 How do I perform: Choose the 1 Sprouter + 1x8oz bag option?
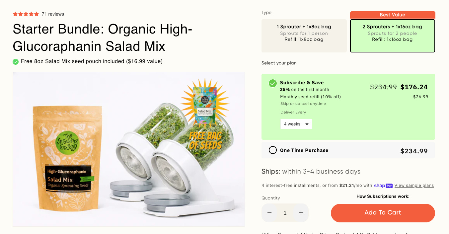click(x=304, y=36)
